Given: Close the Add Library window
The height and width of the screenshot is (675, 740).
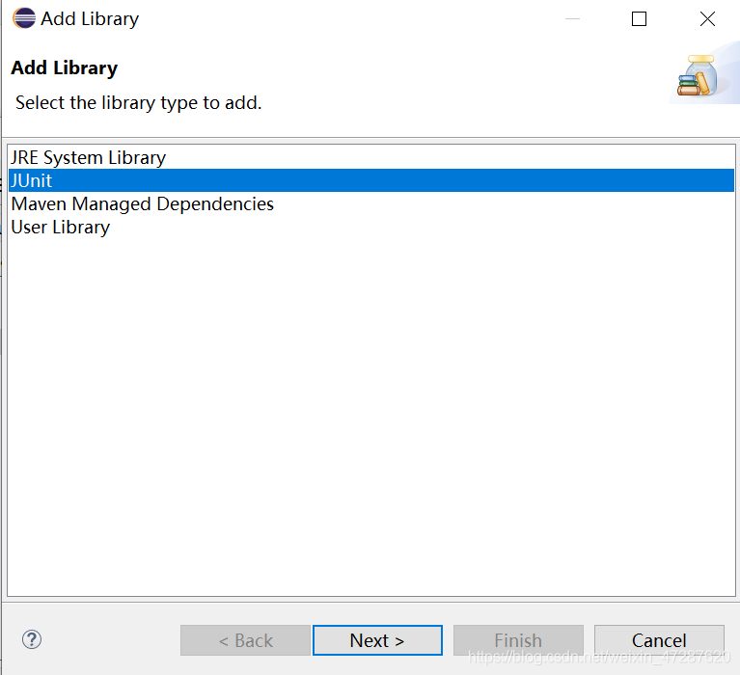Looking at the screenshot, I should click(707, 19).
